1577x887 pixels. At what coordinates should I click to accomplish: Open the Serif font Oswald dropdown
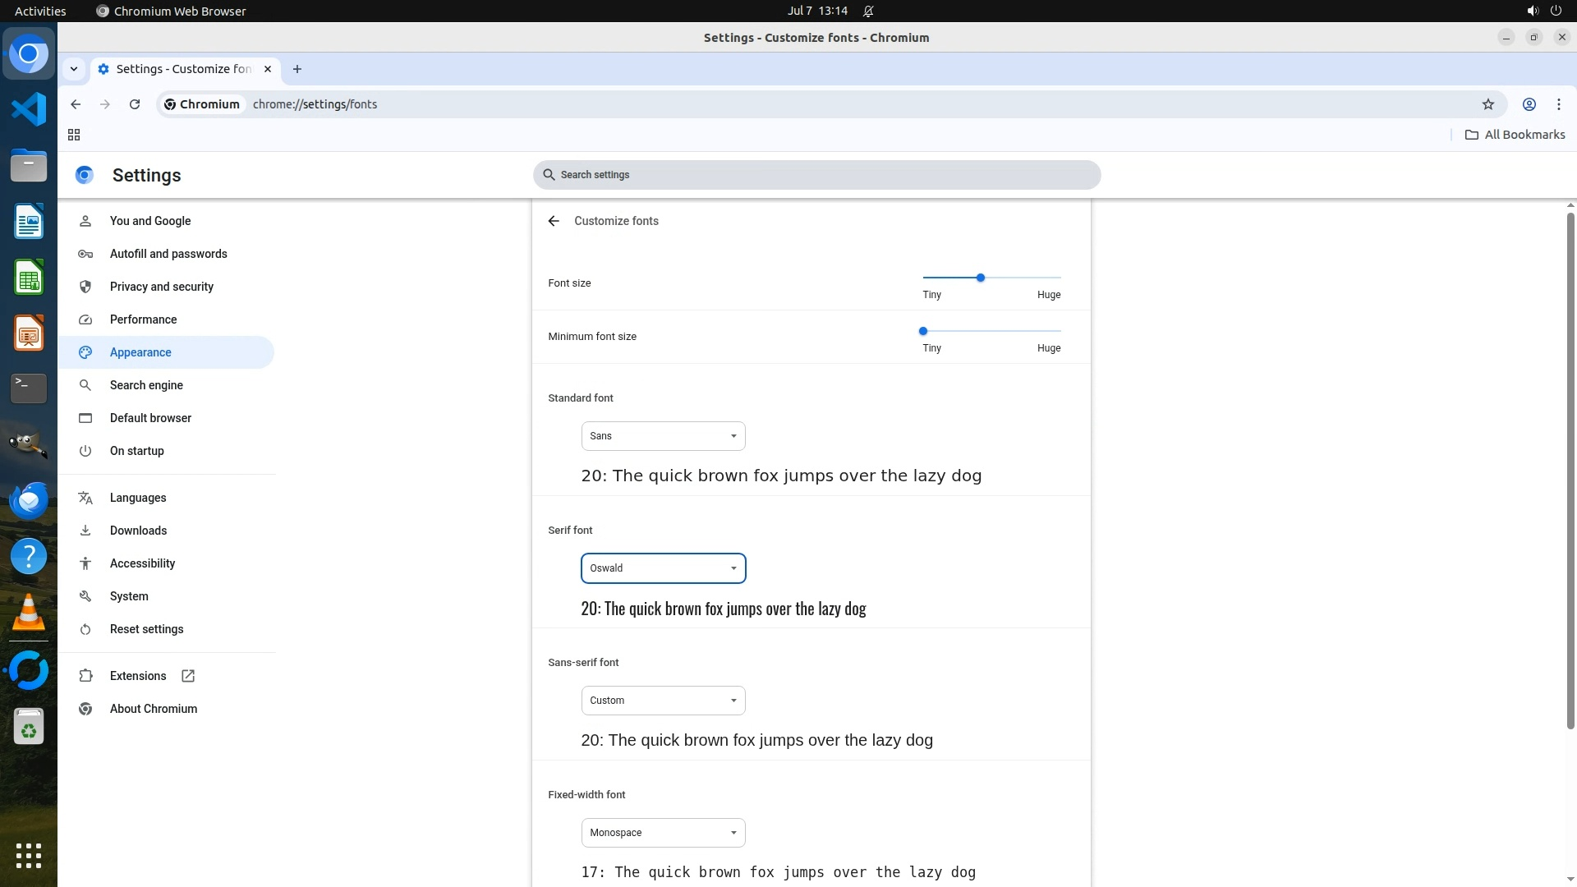(663, 568)
